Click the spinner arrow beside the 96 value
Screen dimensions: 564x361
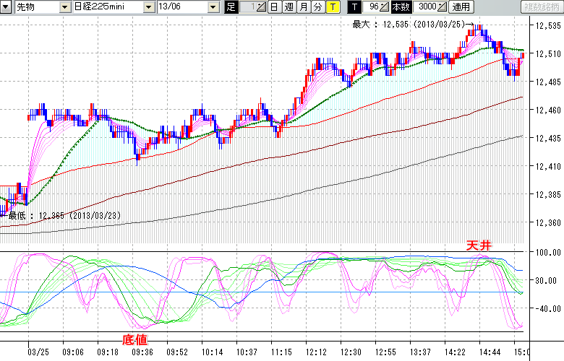coord(385,7)
